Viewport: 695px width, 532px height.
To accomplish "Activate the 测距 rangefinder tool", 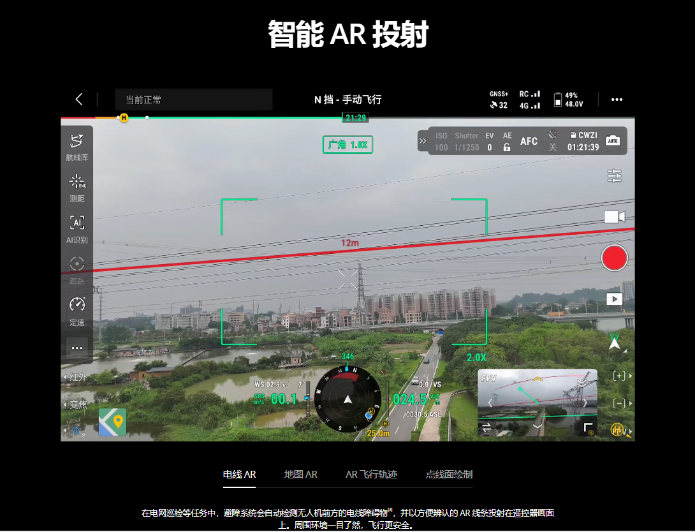I will 77,188.
